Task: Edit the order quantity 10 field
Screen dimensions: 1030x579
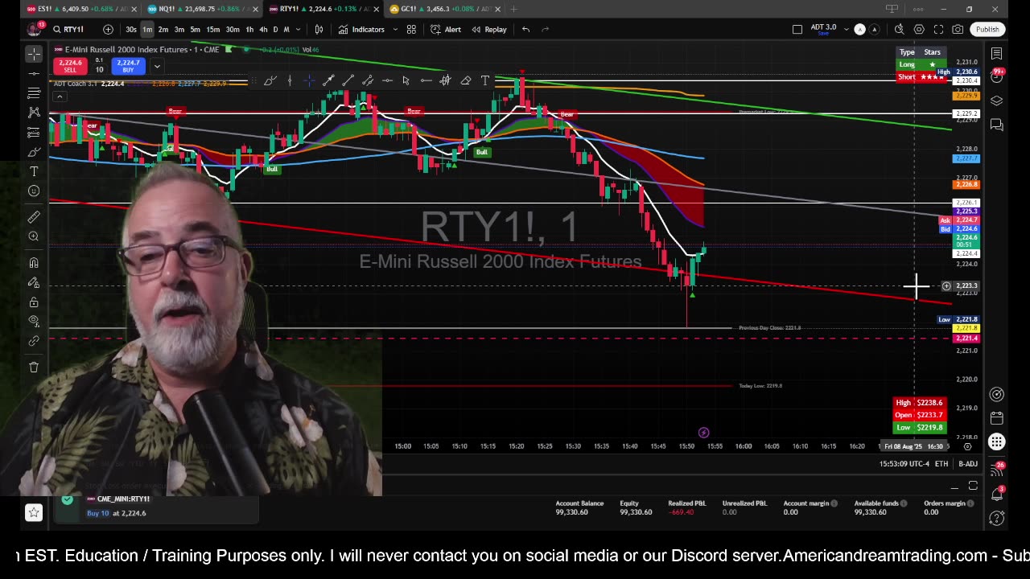Action: point(99,70)
